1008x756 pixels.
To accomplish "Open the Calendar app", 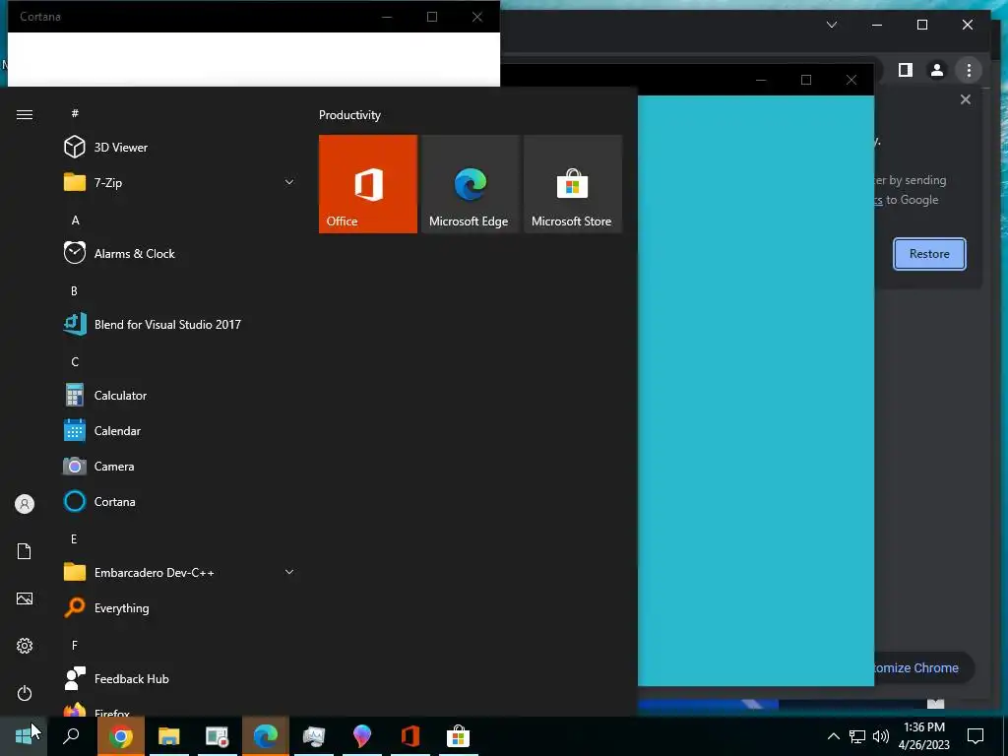I will [x=180, y=431].
